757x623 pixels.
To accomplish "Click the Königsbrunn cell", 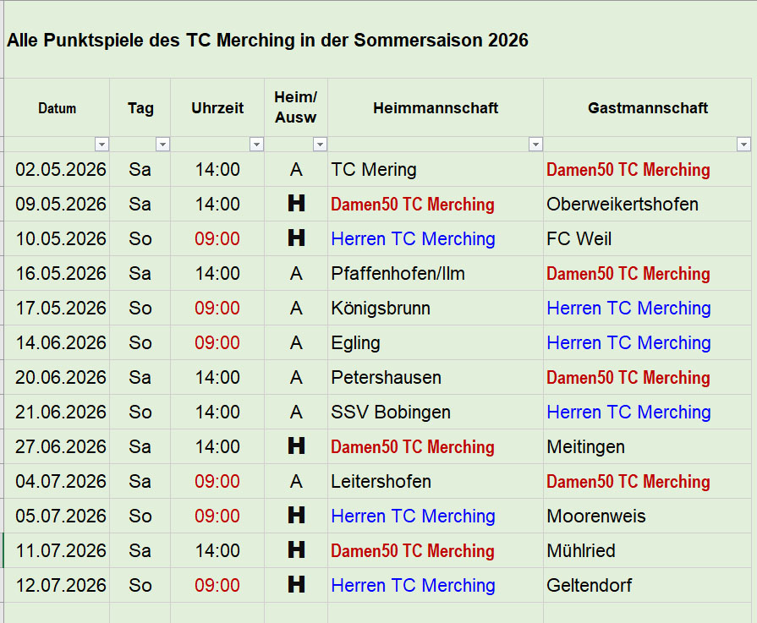I will click(381, 309).
